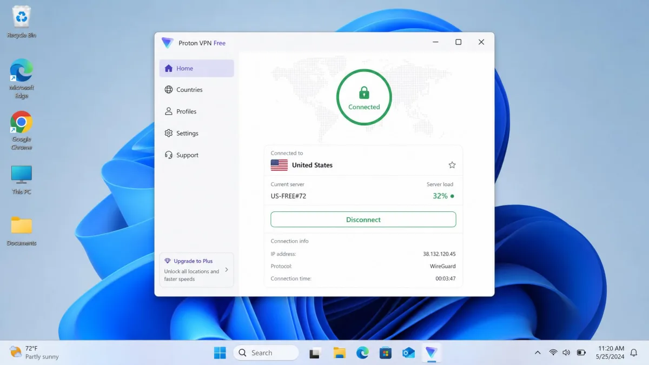The width and height of the screenshot is (649, 365).
Task: Click the 32% server load value
Action: (440, 196)
